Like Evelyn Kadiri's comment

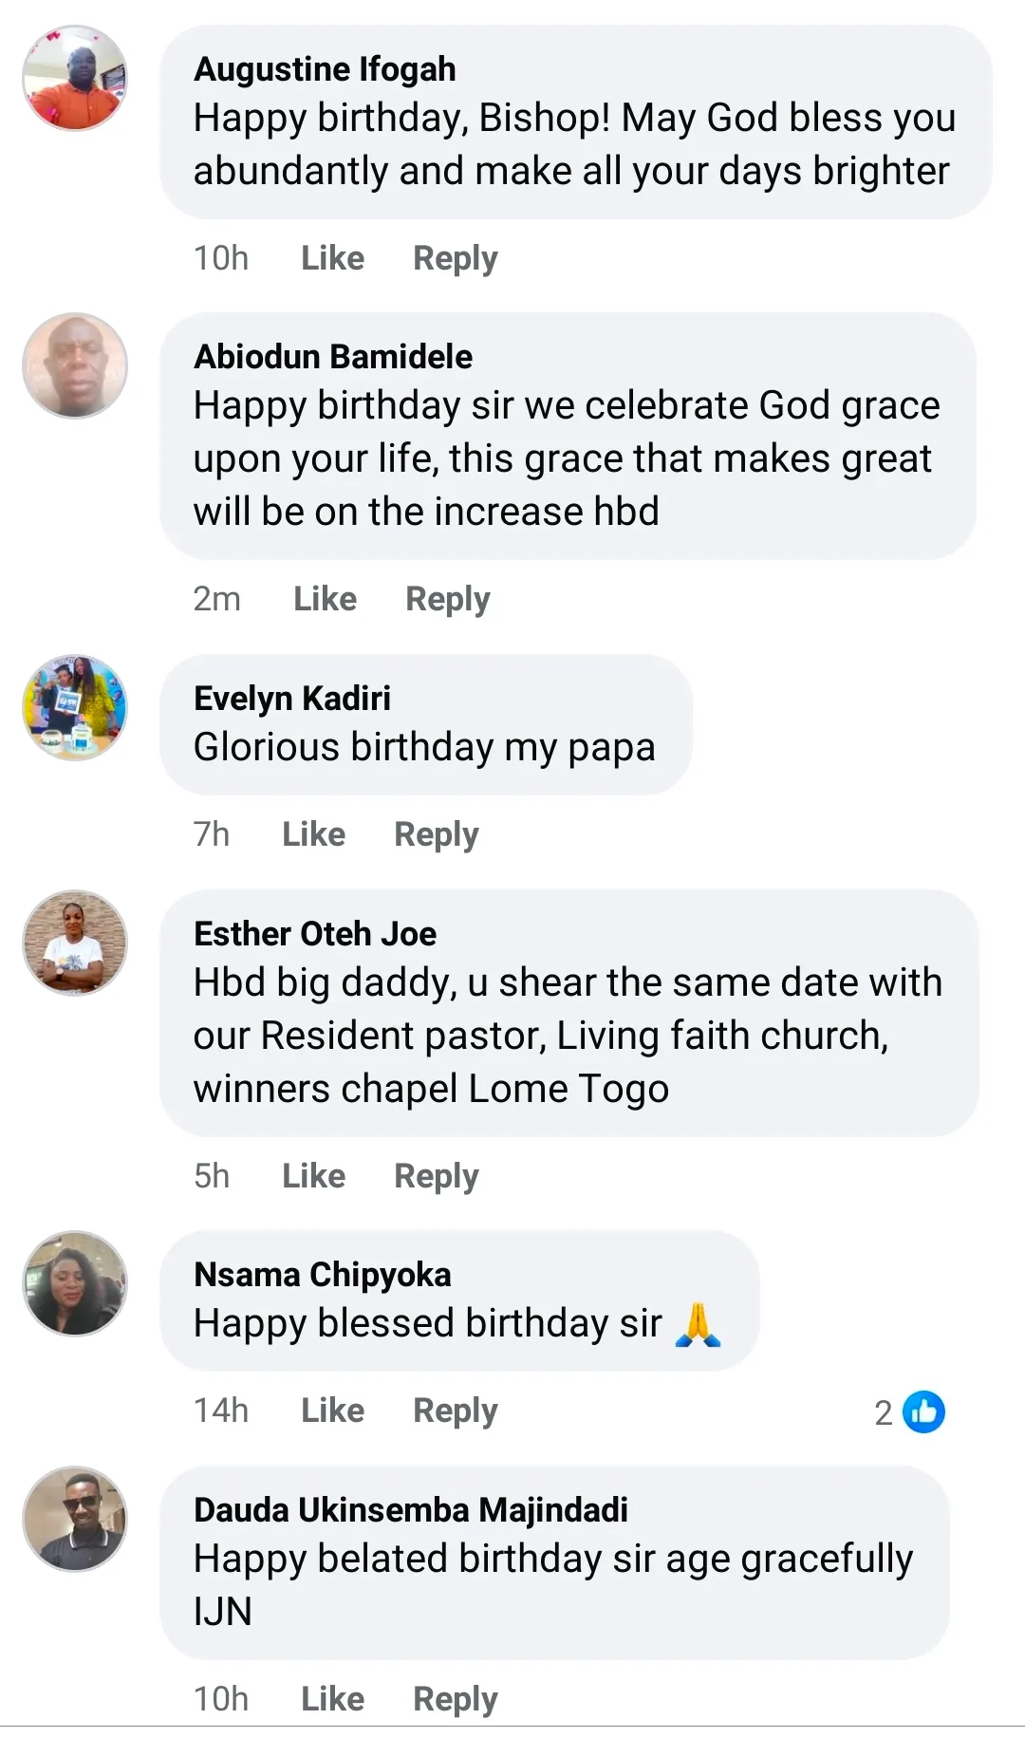tap(313, 834)
